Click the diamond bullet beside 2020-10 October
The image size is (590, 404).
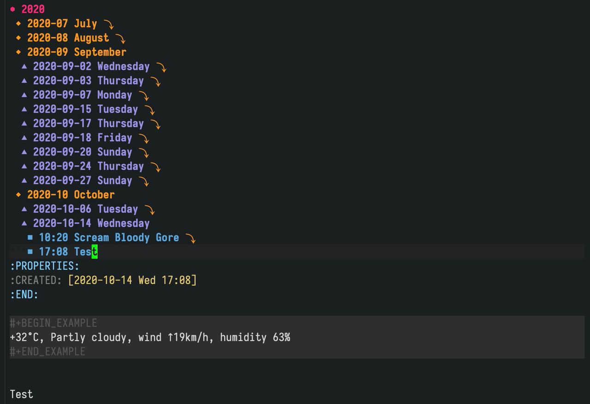[18, 195]
